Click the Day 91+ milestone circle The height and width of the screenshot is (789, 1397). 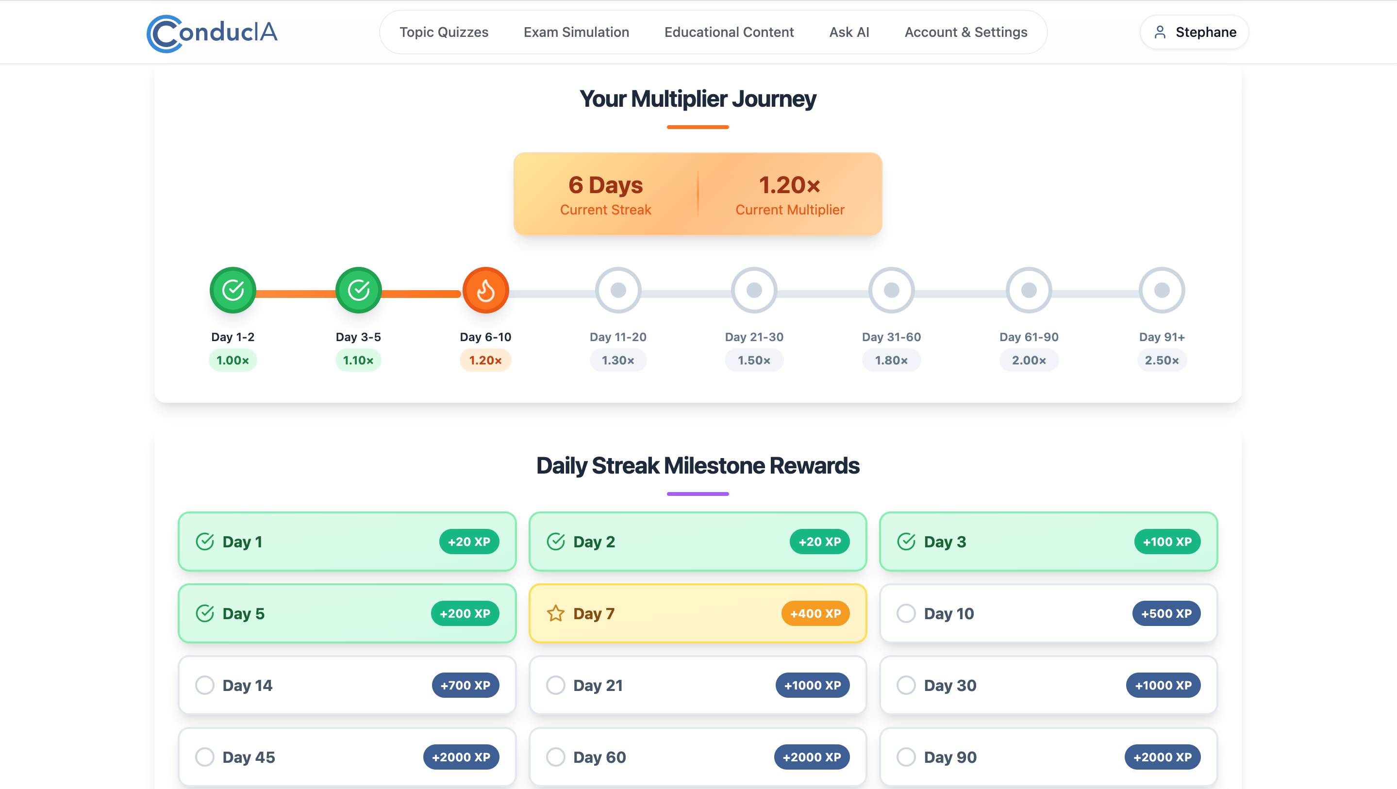[x=1162, y=290]
